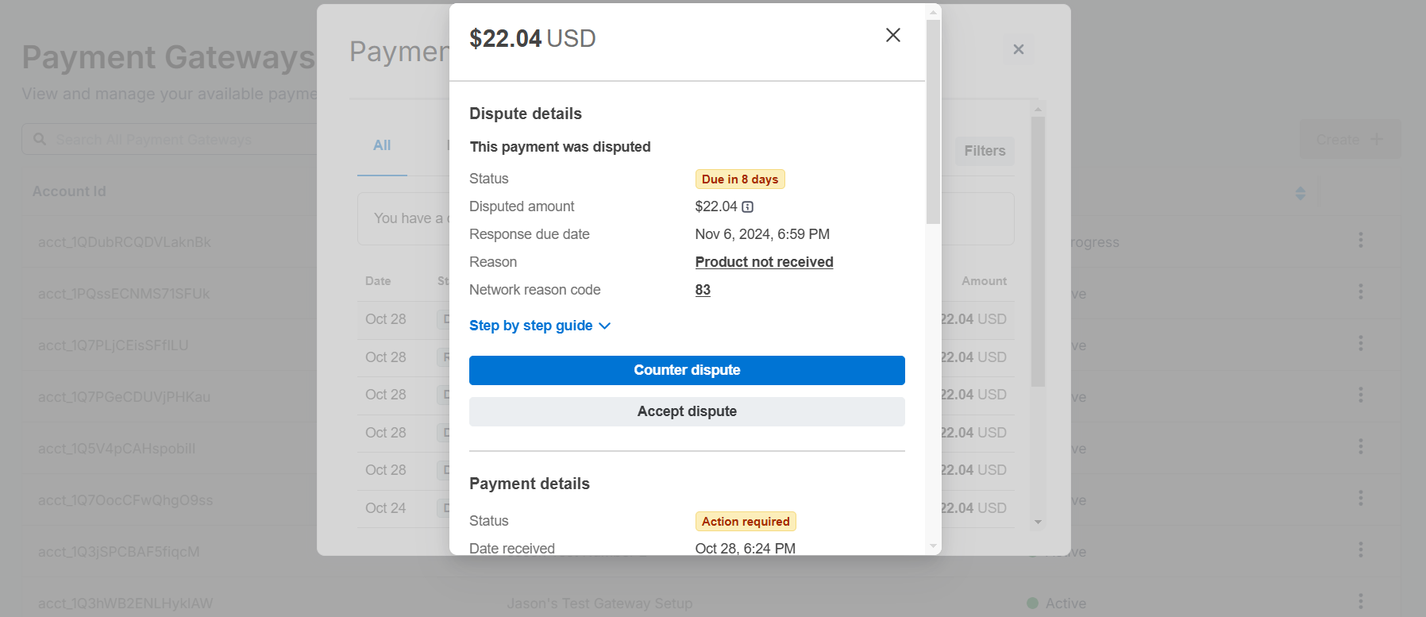Screen dimensions: 1426x617
Task: Click the info icon beside disputed amount
Action: point(747,207)
